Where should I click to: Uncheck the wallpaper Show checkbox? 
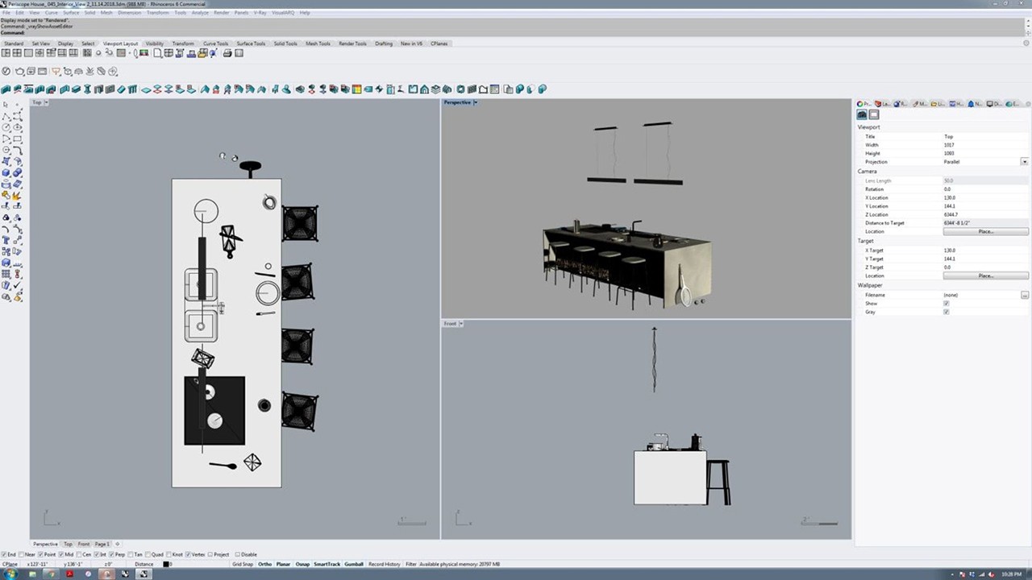(946, 304)
